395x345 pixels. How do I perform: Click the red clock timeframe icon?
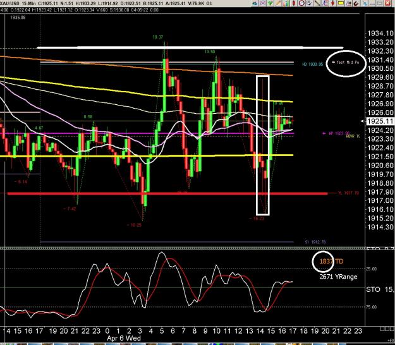pos(301,3)
